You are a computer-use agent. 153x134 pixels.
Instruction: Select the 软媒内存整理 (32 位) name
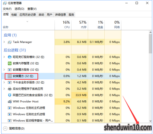(26, 63)
